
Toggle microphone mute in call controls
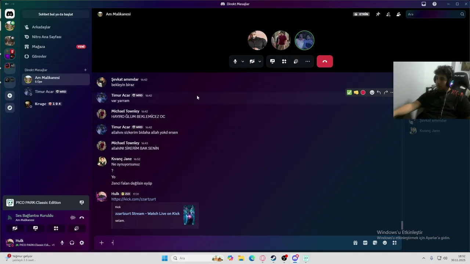pyautogui.click(x=235, y=62)
